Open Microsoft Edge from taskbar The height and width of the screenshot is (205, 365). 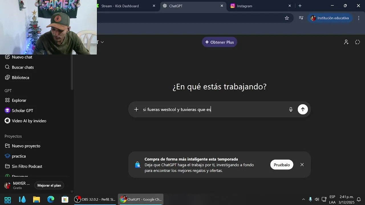coord(51,199)
